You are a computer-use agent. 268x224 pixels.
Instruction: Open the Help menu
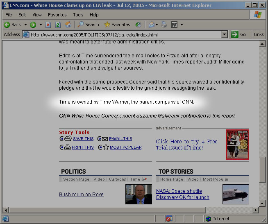(x=94, y=15)
